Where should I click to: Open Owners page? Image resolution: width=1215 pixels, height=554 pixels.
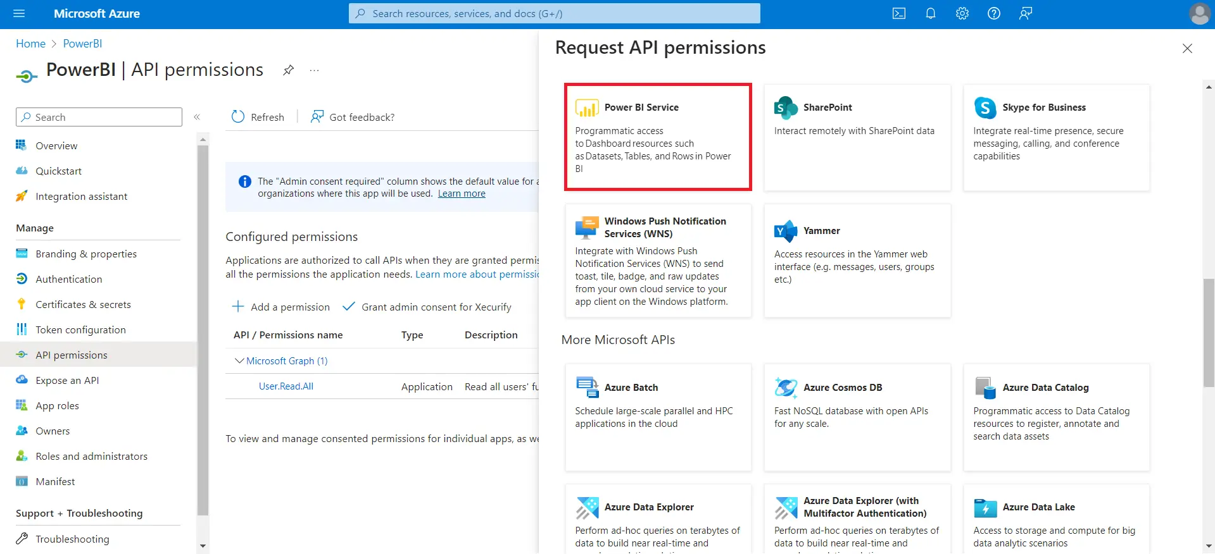point(53,431)
